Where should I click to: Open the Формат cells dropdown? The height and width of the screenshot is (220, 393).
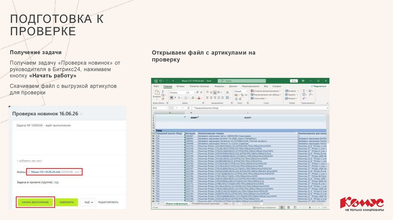pyautogui.click(x=291, y=99)
